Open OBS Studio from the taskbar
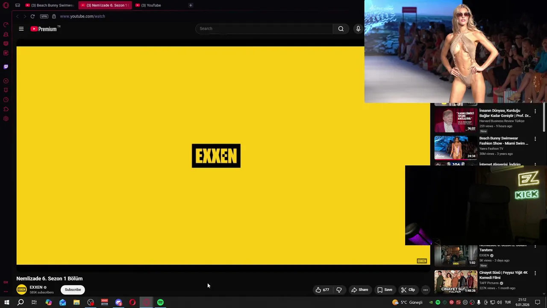The height and width of the screenshot is (308, 547). [91, 302]
